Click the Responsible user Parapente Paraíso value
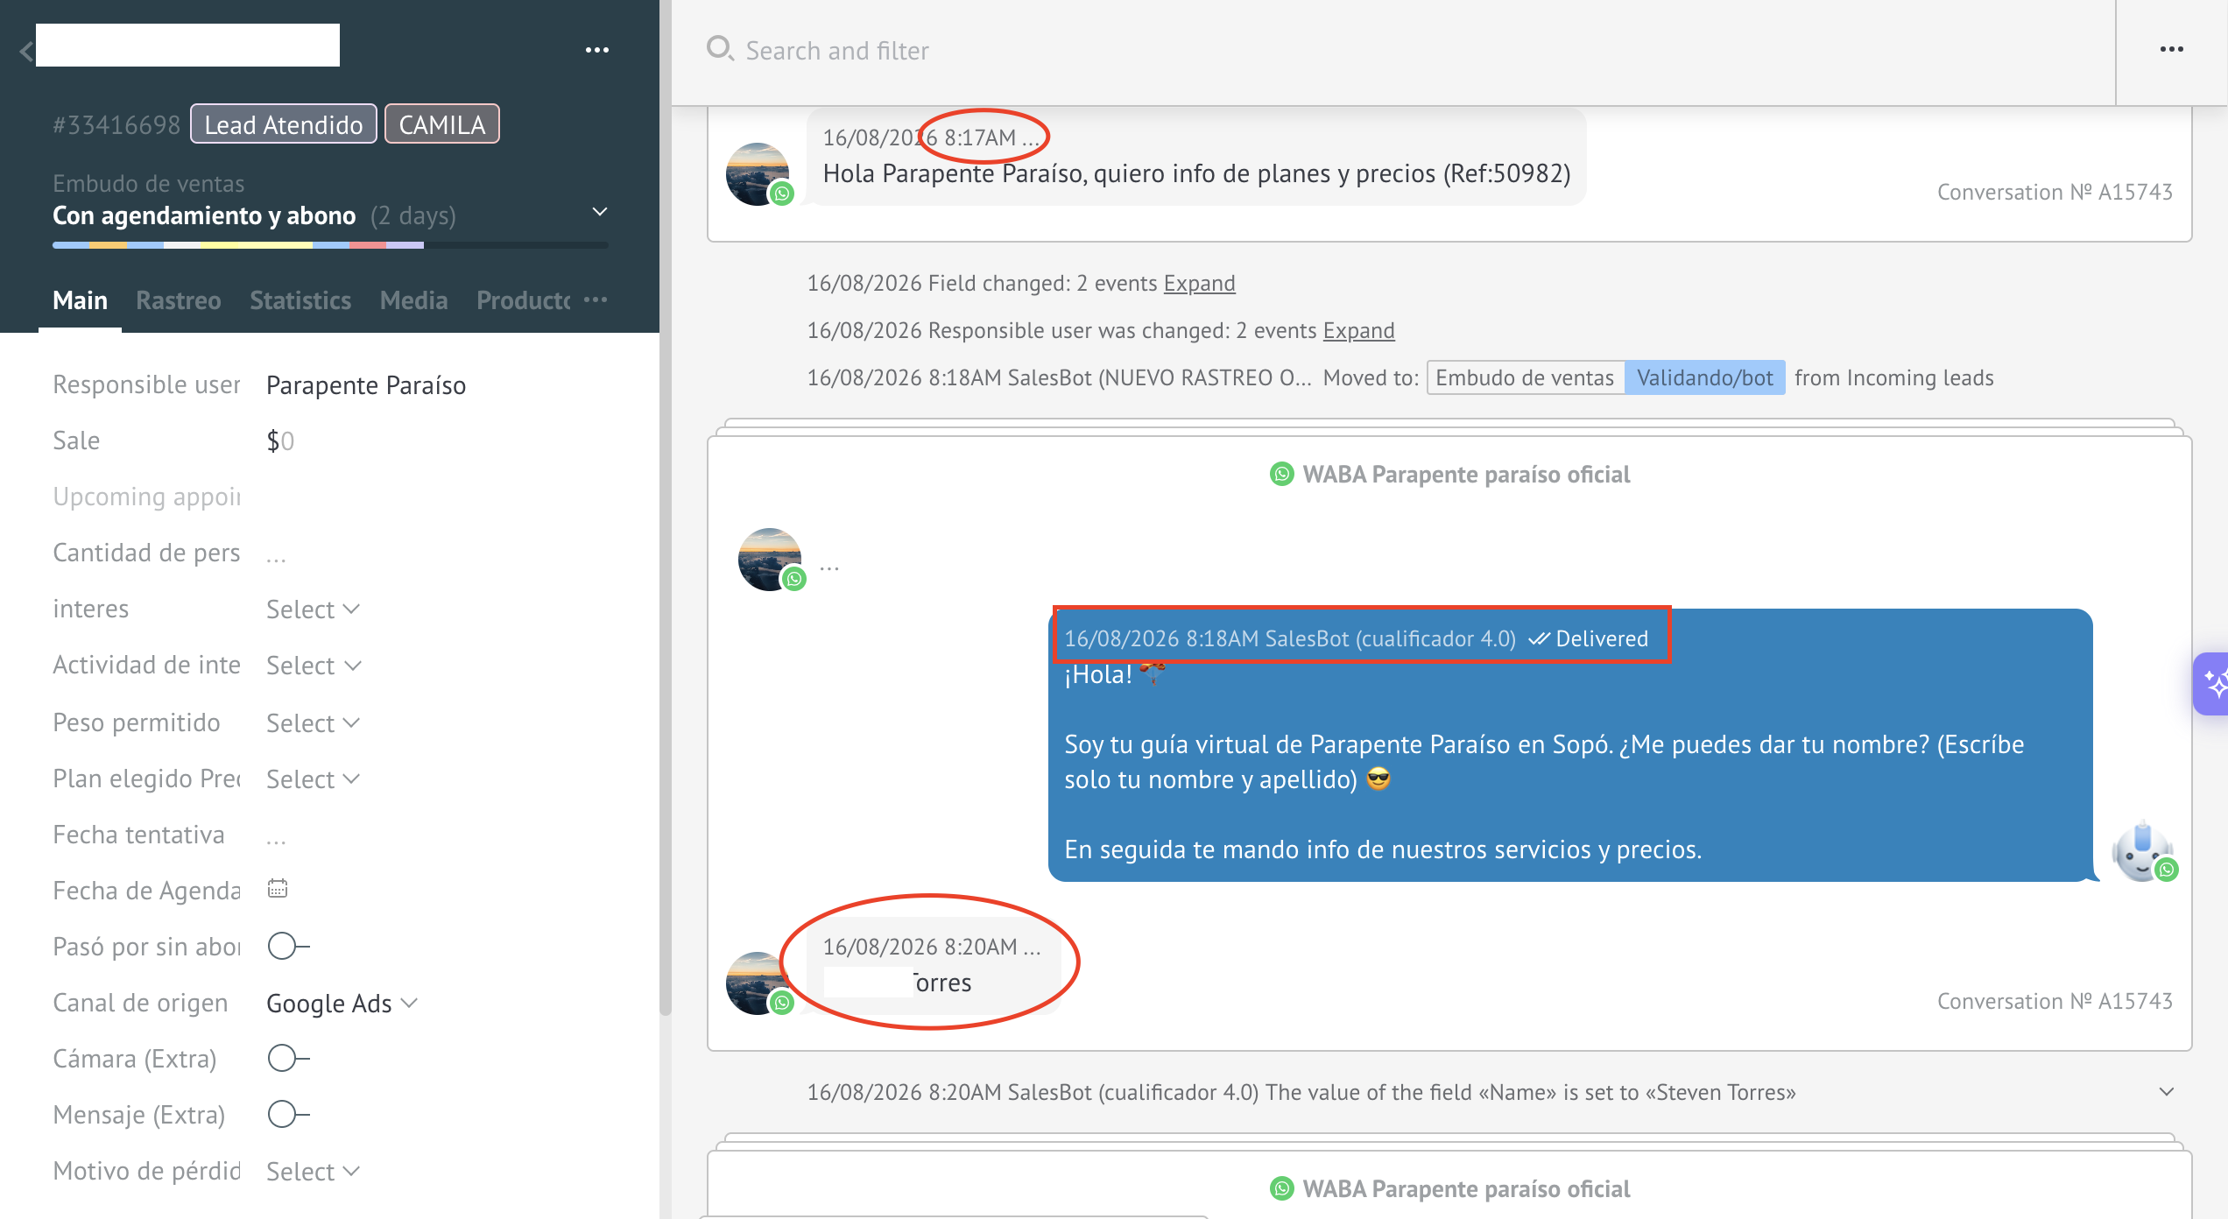This screenshot has height=1219, width=2228. point(366,385)
